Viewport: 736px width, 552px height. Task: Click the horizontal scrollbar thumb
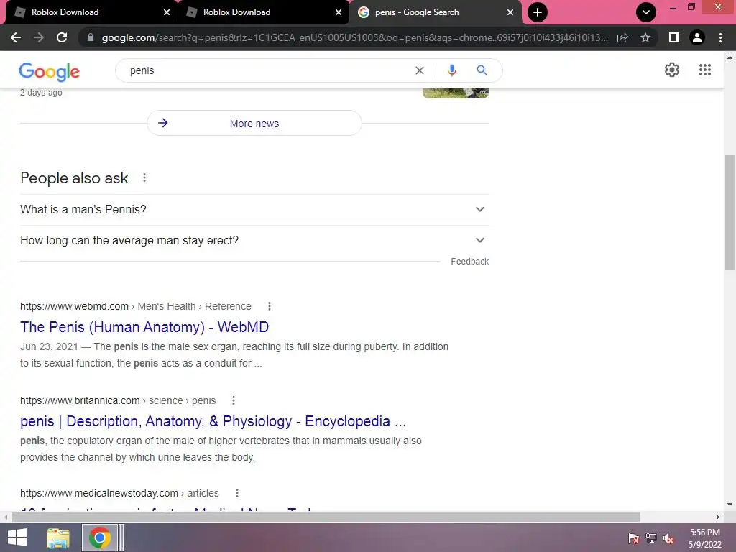pyautogui.click(x=326, y=517)
